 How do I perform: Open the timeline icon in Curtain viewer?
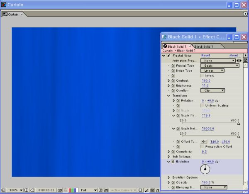[152, 190]
